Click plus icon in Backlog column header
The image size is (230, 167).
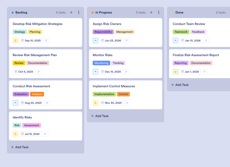point(71,12)
